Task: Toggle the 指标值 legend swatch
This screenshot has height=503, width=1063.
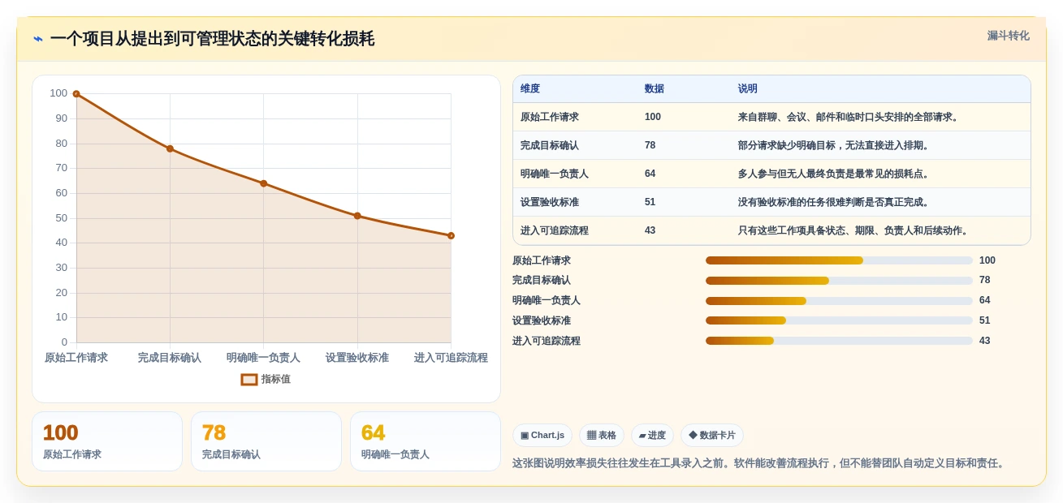Action: (249, 379)
